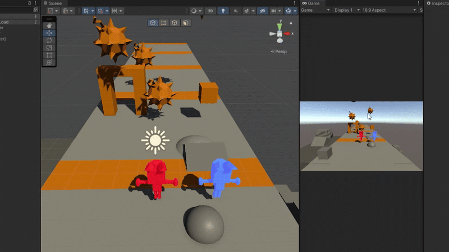Click third cube icon in Scene overlay toolbar
The height and width of the screenshot is (252, 449).
click(175, 23)
